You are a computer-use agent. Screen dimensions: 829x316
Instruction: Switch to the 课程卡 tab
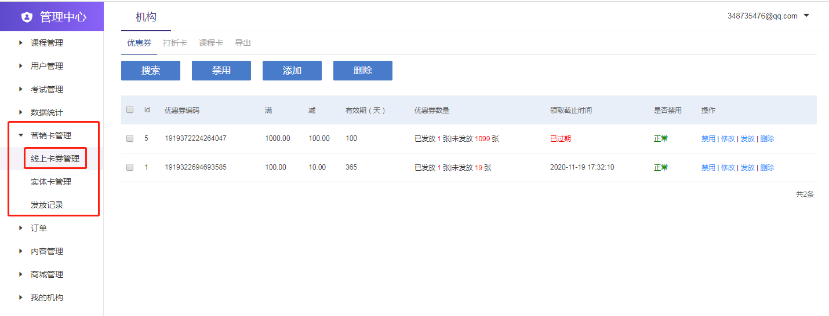pos(210,43)
